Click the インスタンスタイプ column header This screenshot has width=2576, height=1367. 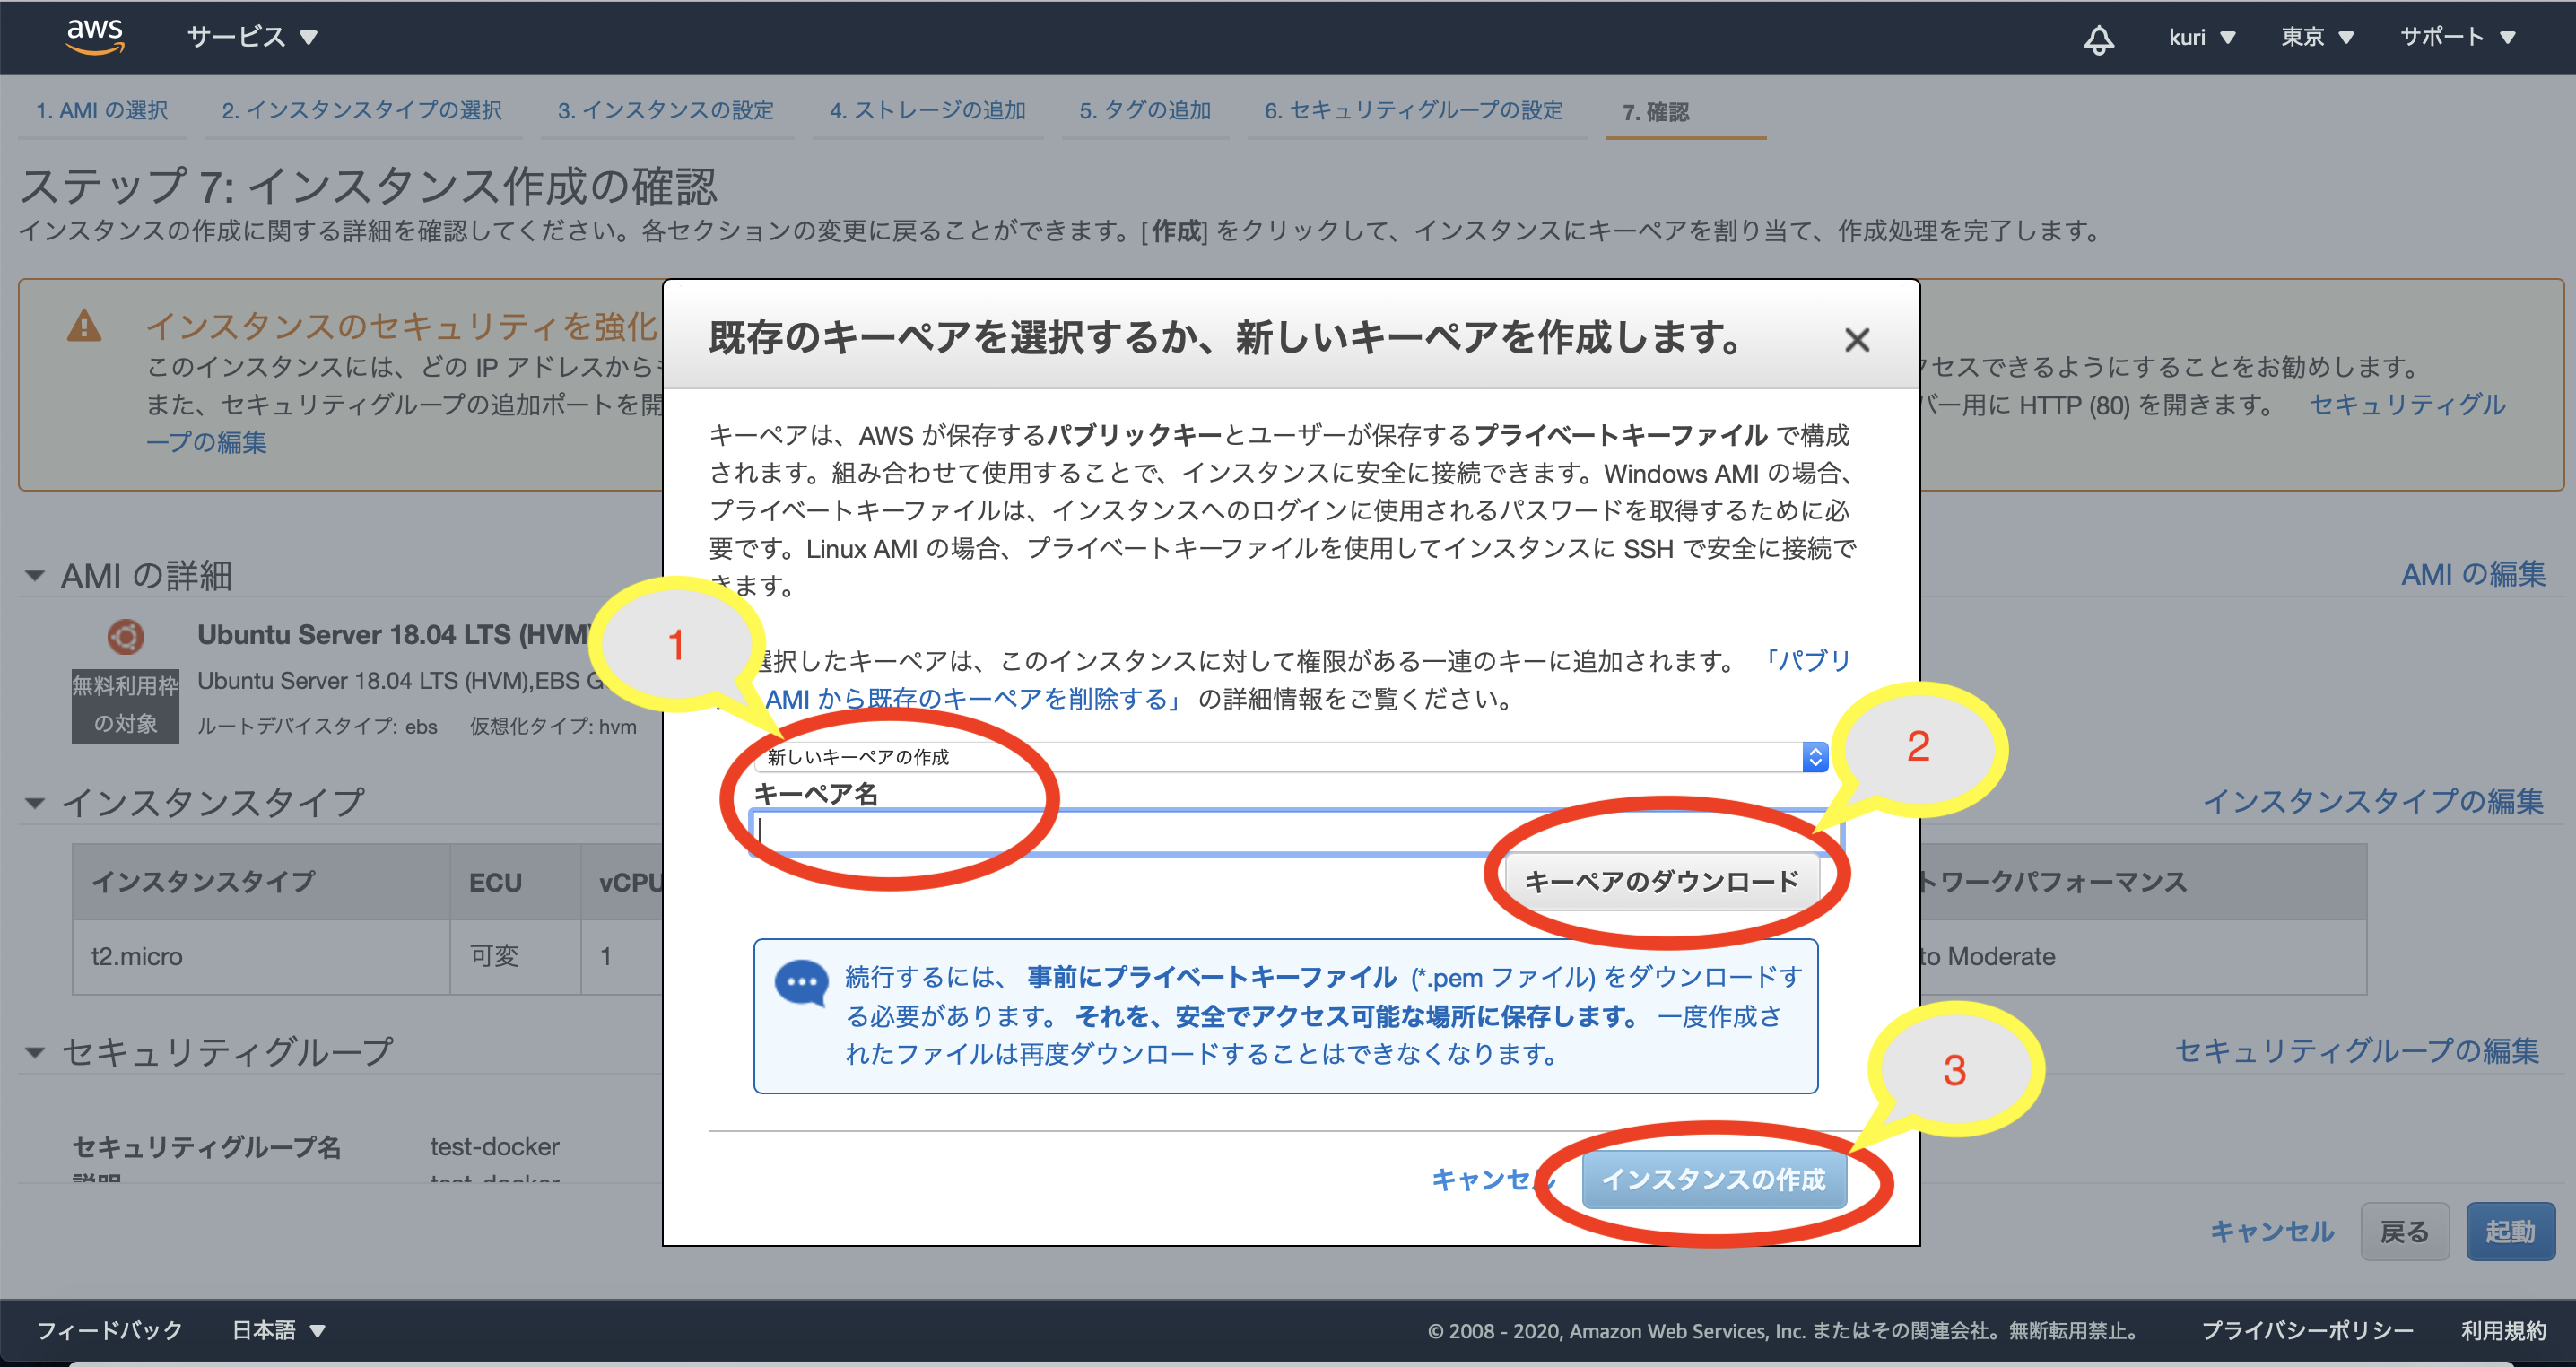[x=261, y=882]
